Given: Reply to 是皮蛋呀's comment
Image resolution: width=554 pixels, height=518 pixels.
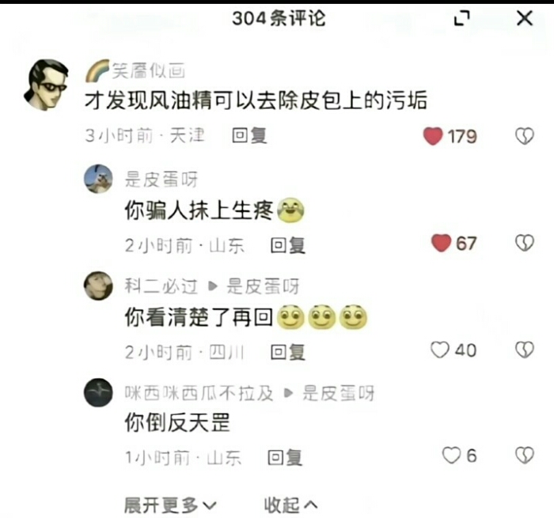Looking at the screenshot, I should (x=288, y=245).
